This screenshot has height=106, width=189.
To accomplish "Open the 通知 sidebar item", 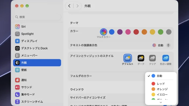I will tap(37, 80).
